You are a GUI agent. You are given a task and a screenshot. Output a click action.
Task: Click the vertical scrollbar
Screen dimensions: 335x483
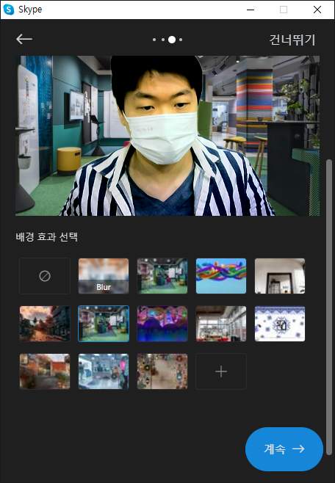pos(329,307)
